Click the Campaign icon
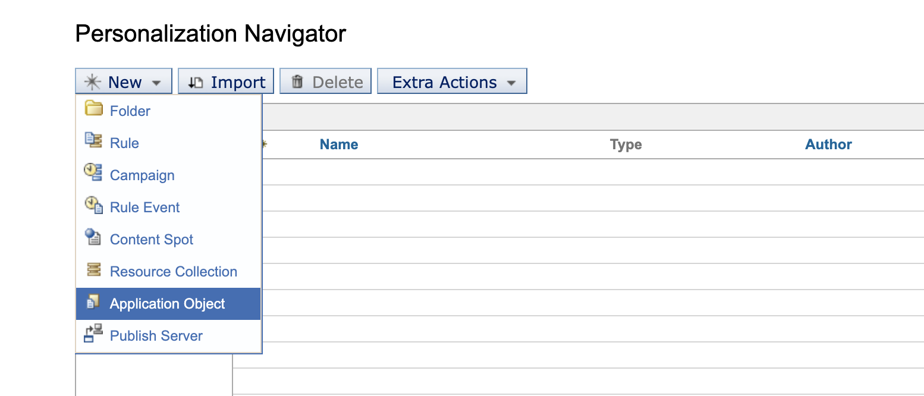The width and height of the screenshot is (924, 396). (93, 174)
